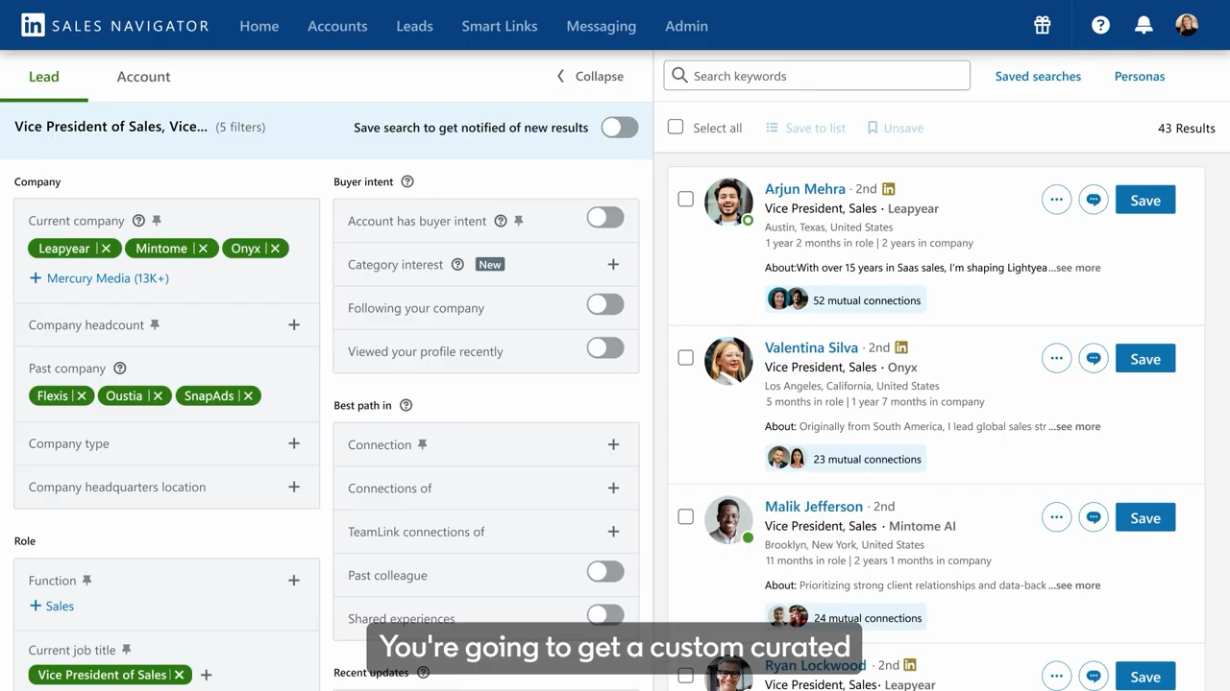Click help icon next to Past company
The width and height of the screenshot is (1230, 691).
coord(120,369)
